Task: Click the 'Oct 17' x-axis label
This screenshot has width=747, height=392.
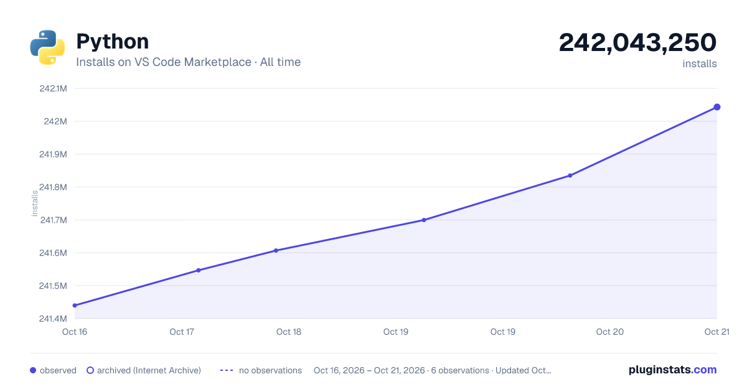Action: tap(182, 332)
